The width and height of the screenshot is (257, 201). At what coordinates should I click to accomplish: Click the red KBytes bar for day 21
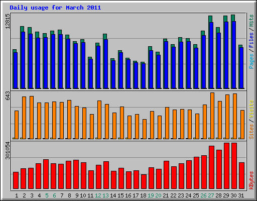166,175
